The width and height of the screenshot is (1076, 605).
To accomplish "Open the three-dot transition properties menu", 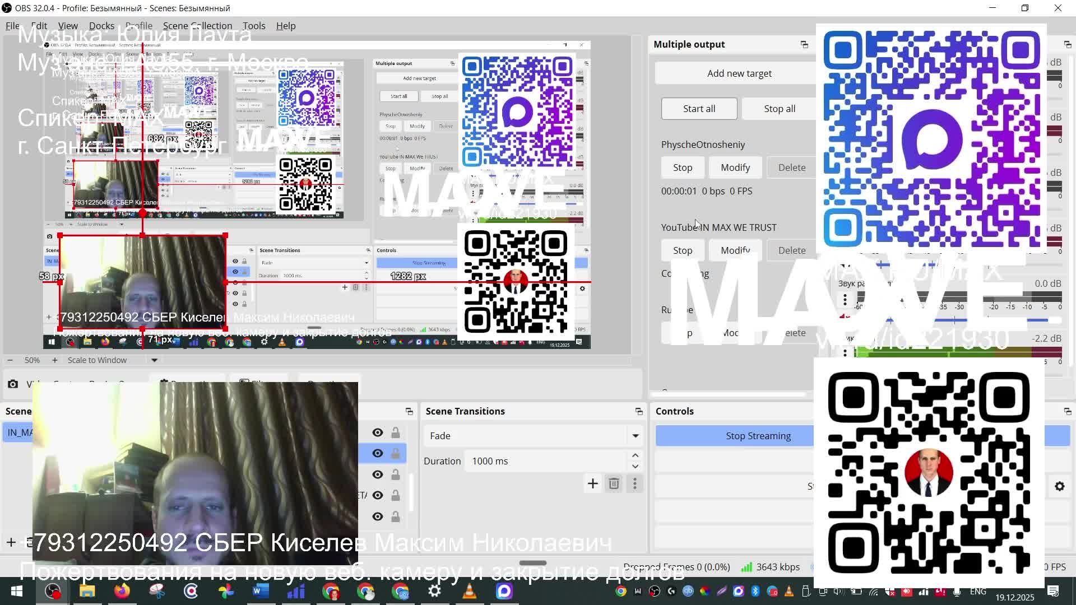I will 634,483.
